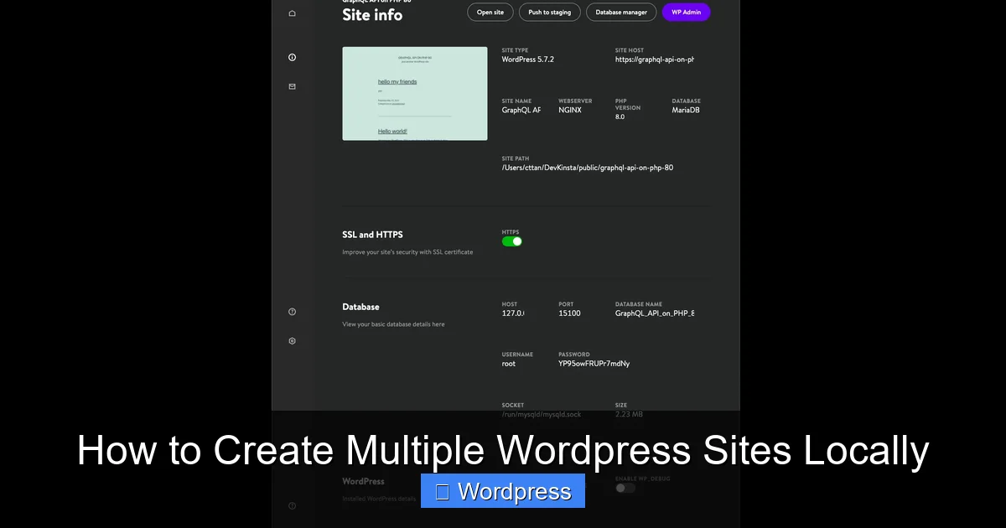This screenshot has width=1006, height=528.
Task: Open the Sites home icon in sidebar
Action: coord(292,13)
